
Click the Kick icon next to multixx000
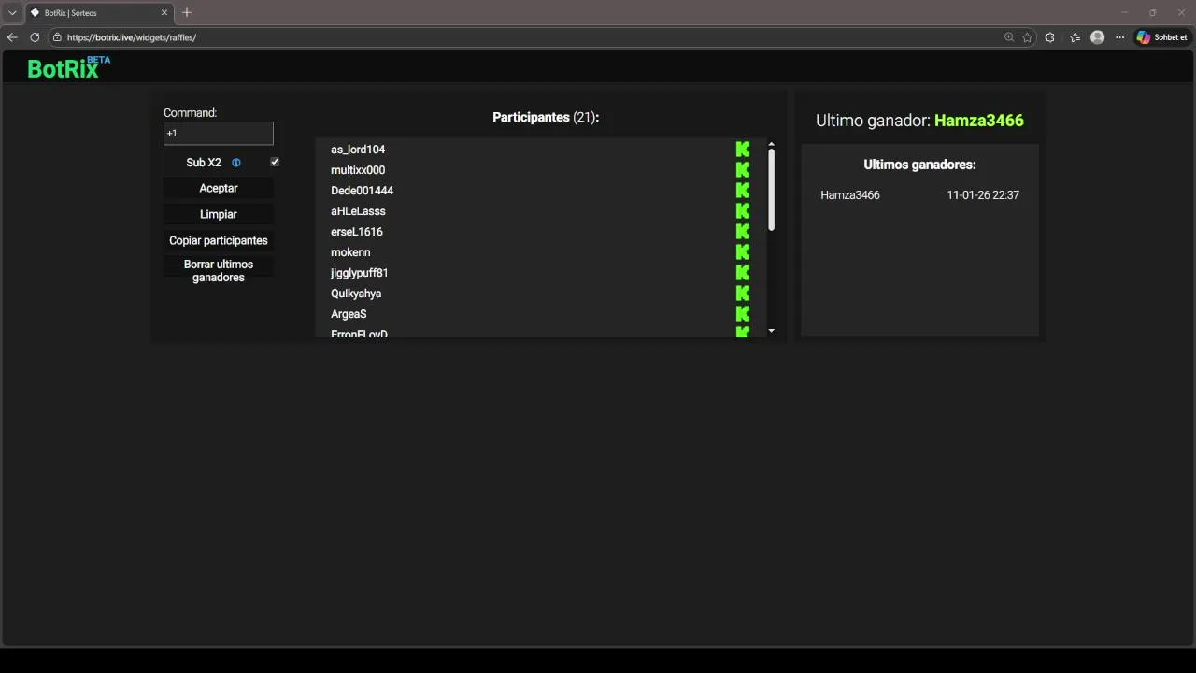coord(743,170)
